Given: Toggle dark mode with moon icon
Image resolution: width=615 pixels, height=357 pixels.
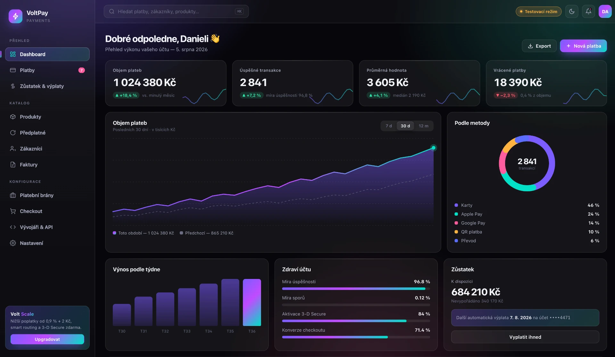Looking at the screenshot, I should [x=572, y=12].
